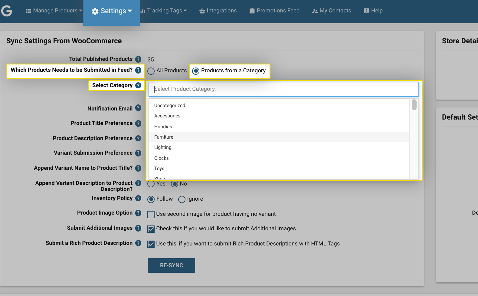Click the Manage Products list icon

28,11
